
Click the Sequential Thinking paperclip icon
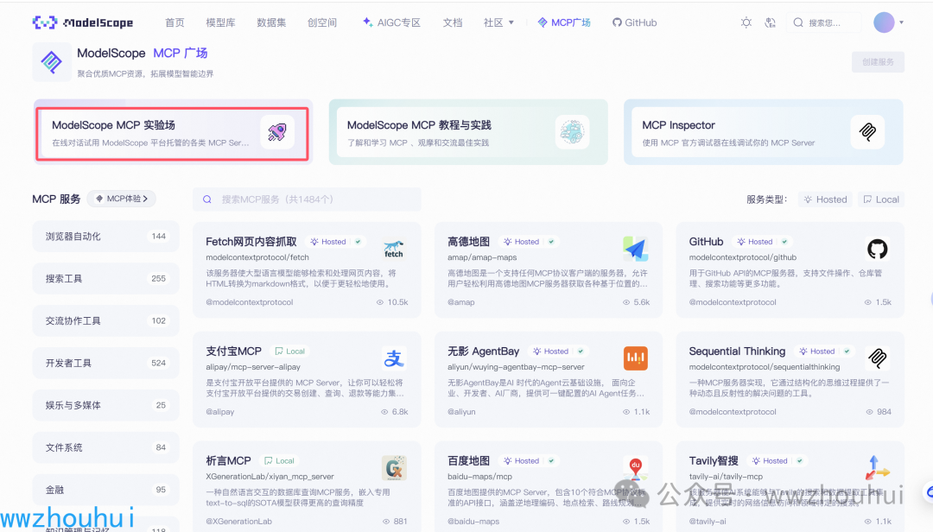877,358
